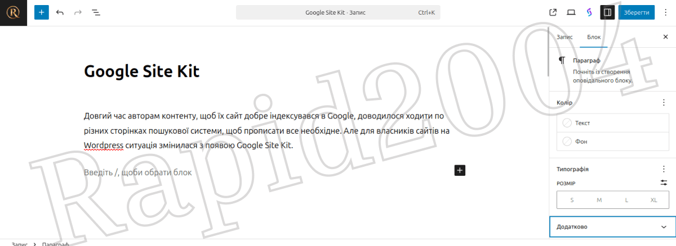Open the block inserter plus button
Image resolution: width=676 pixels, height=246 pixels.
pos(42,12)
